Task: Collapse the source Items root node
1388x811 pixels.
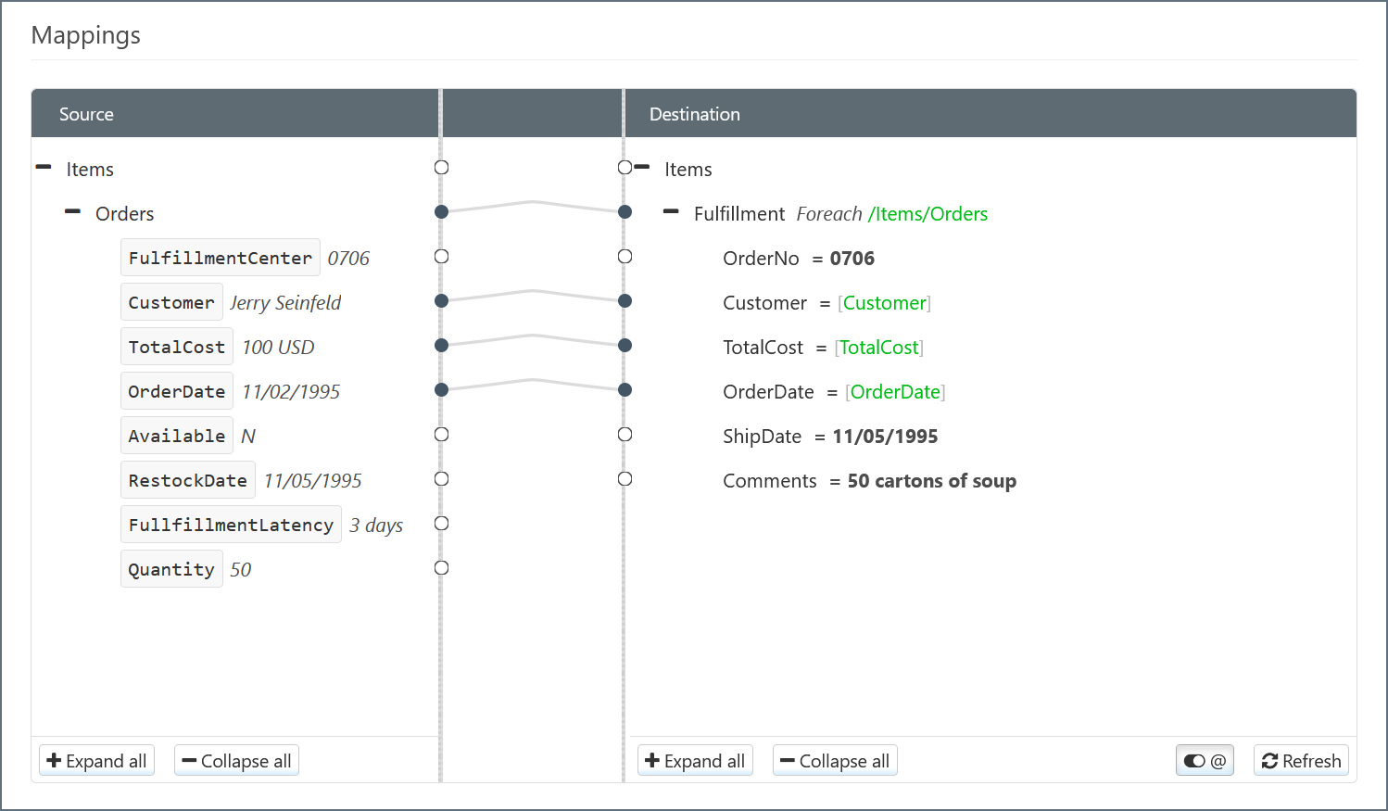Action: click(x=44, y=168)
